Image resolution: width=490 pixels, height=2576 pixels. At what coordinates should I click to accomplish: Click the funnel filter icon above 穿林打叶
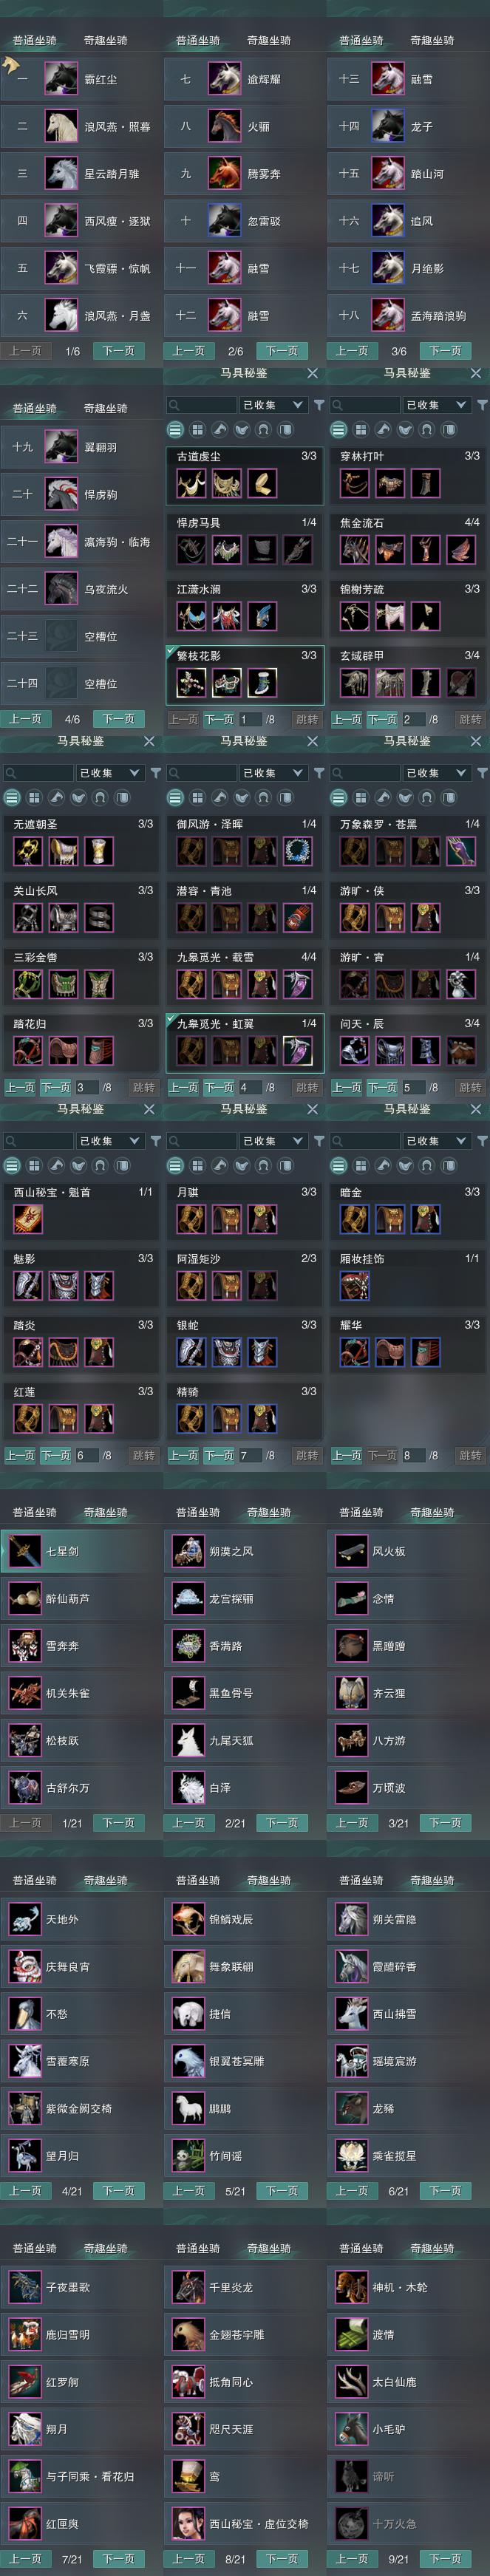tap(482, 405)
